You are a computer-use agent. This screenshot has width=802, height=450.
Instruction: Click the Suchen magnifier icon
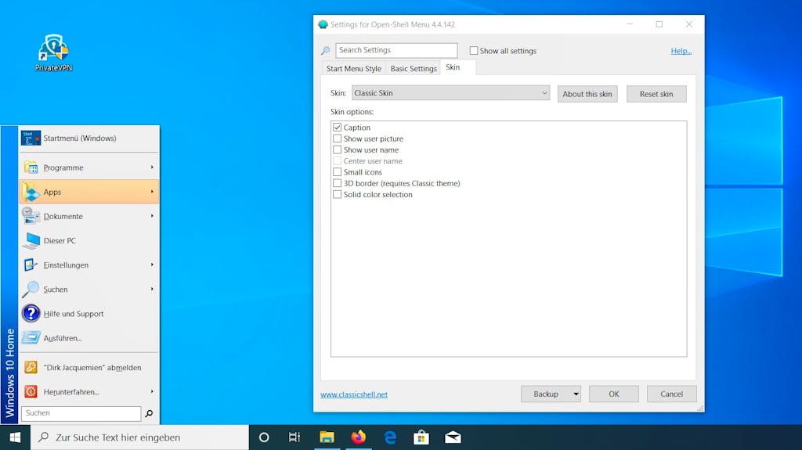point(31,290)
